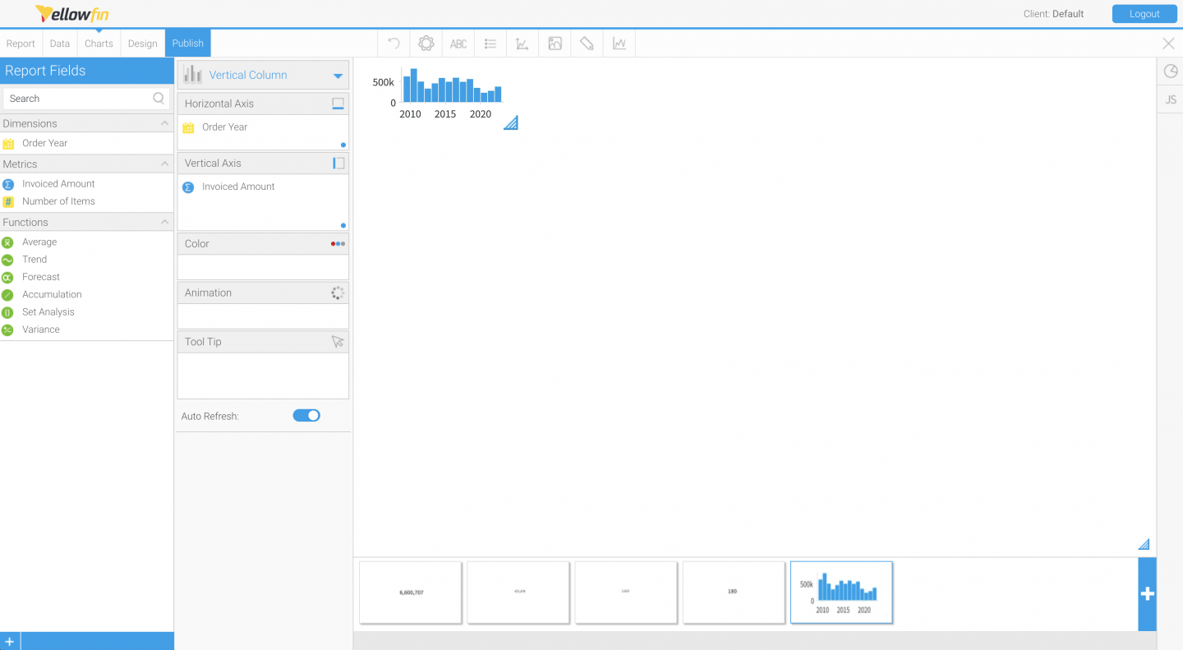
Task: Click the line chart icon in toolbar
Action: 619,43
